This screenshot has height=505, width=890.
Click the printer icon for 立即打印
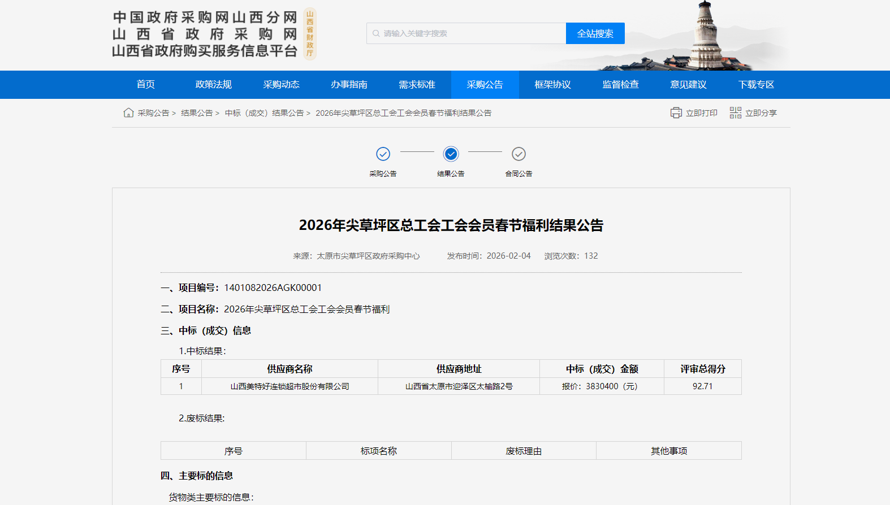click(676, 113)
